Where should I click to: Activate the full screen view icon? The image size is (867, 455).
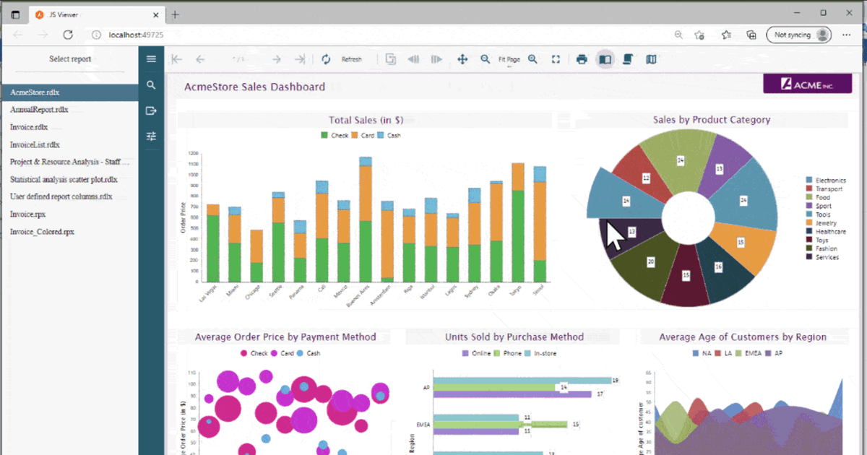[x=556, y=58]
